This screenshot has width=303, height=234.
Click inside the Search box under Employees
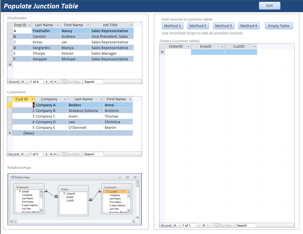94,81
